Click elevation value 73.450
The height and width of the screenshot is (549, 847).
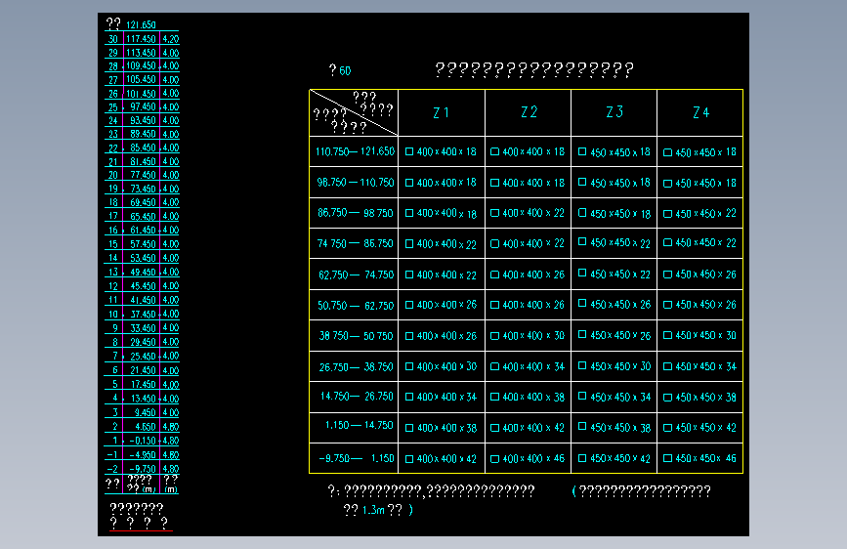pyautogui.click(x=143, y=189)
